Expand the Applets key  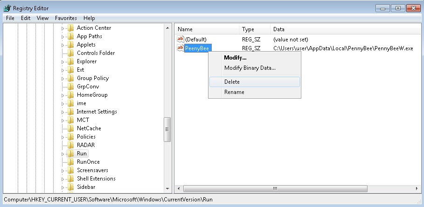[x=63, y=45]
